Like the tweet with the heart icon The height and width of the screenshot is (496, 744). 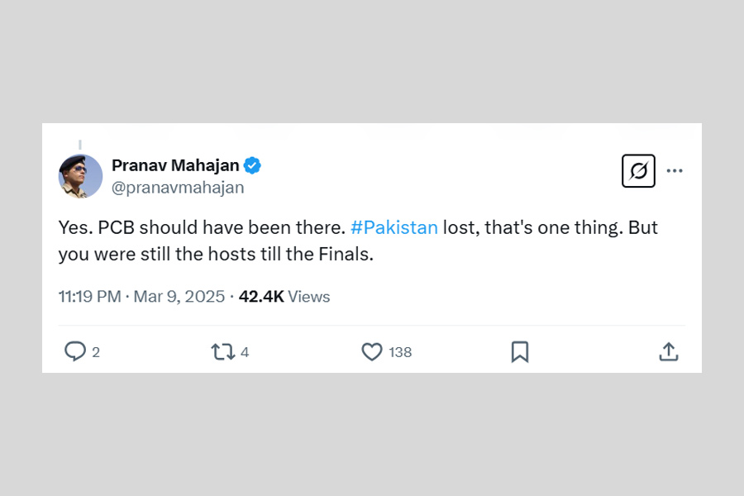(372, 352)
